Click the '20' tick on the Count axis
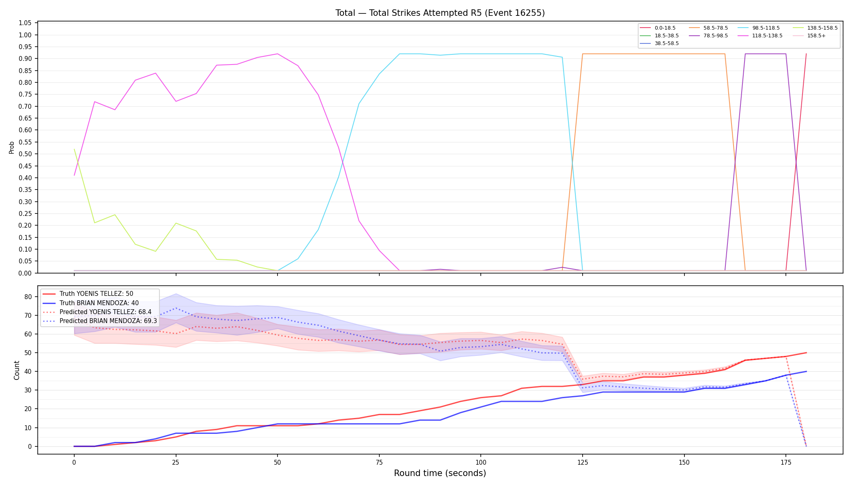Screen dimensions: 852x487 click(28, 409)
